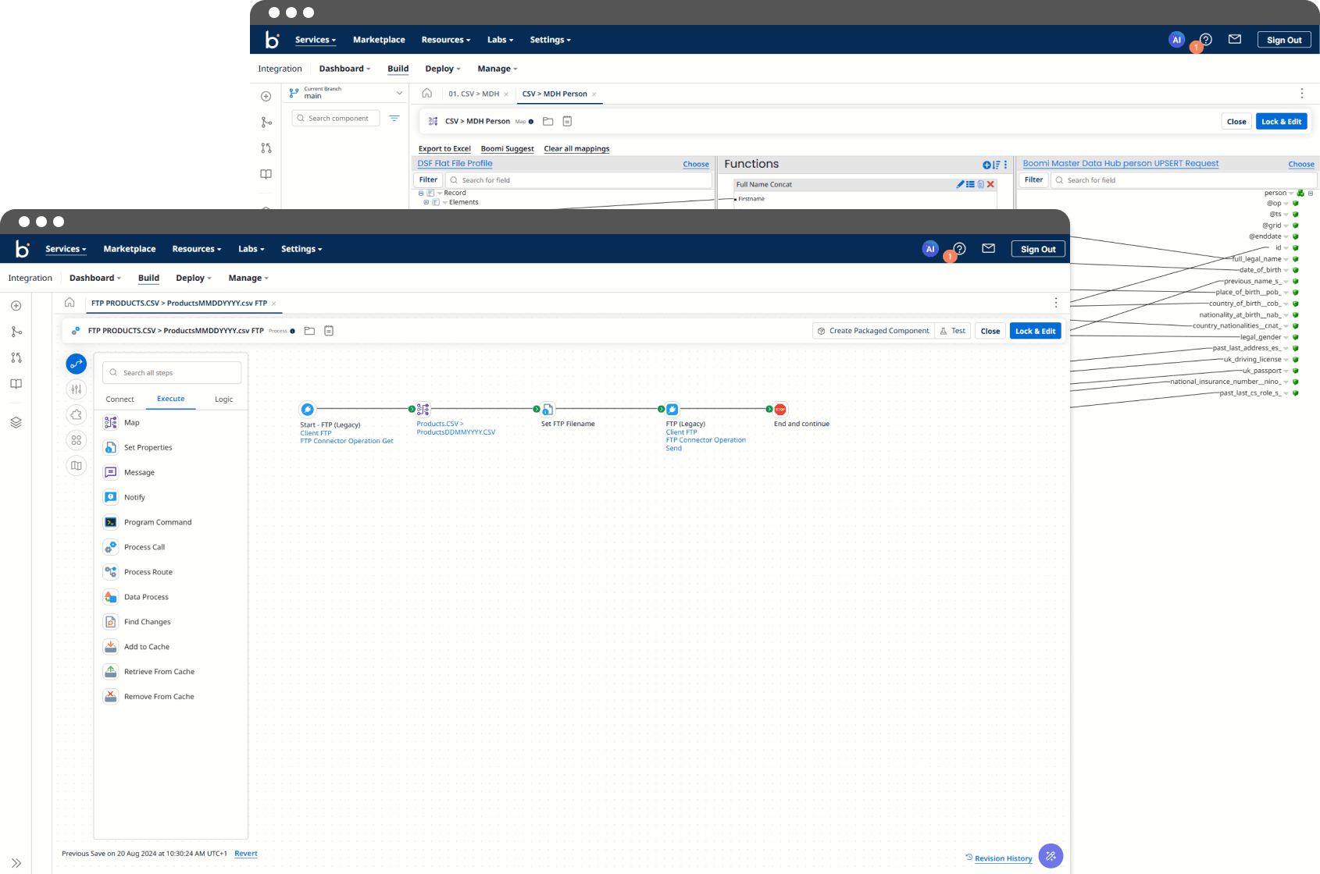Expand the Record tree node
The height and width of the screenshot is (874, 1320).
click(421, 193)
